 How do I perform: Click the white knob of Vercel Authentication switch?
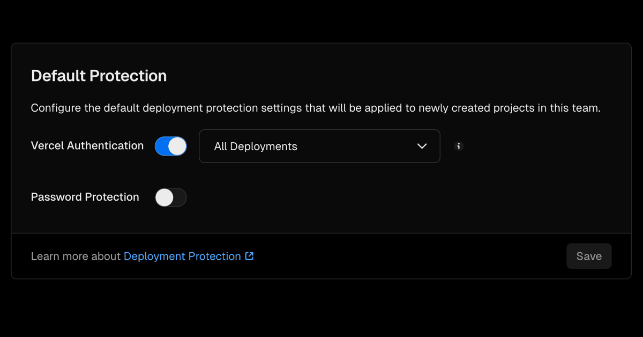tap(177, 146)
